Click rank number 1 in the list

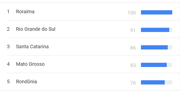pos(8,11)
